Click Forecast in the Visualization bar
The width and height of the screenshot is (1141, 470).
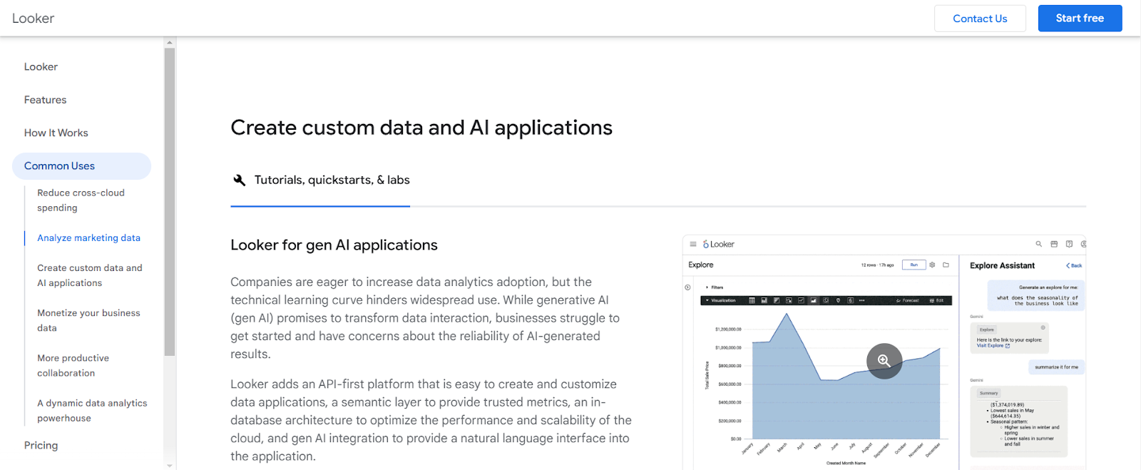click(x=908, y=300)
